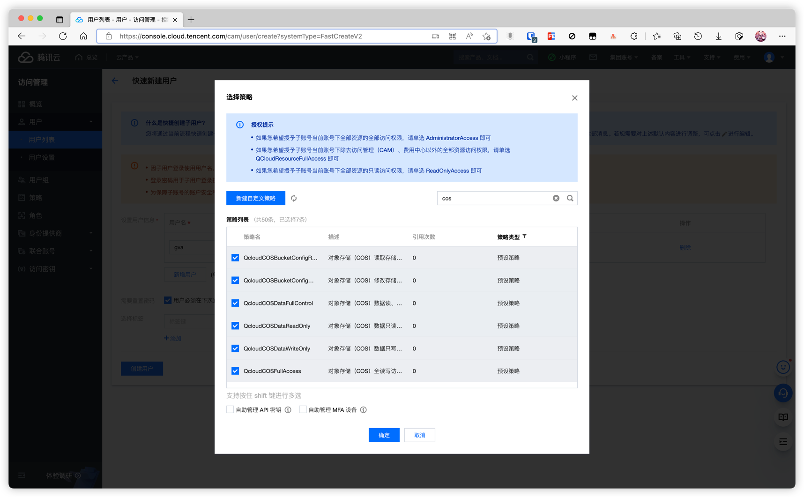
Task: Enable 自助管理 MFA 设备 checkbox
Action: click(303, 410)
